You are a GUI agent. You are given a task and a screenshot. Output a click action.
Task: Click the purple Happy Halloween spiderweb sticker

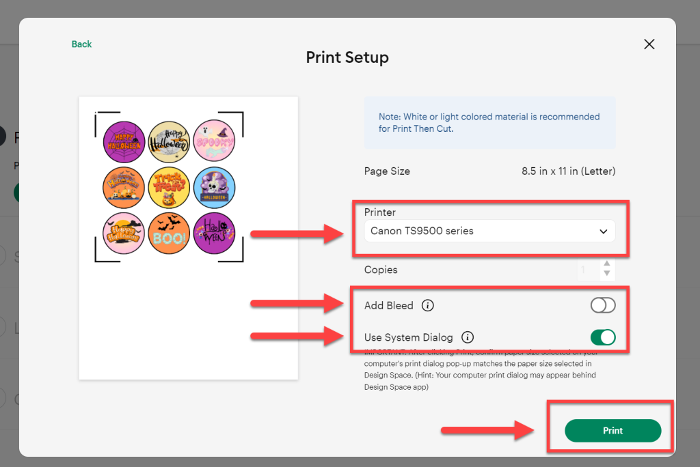click(124, 142)
